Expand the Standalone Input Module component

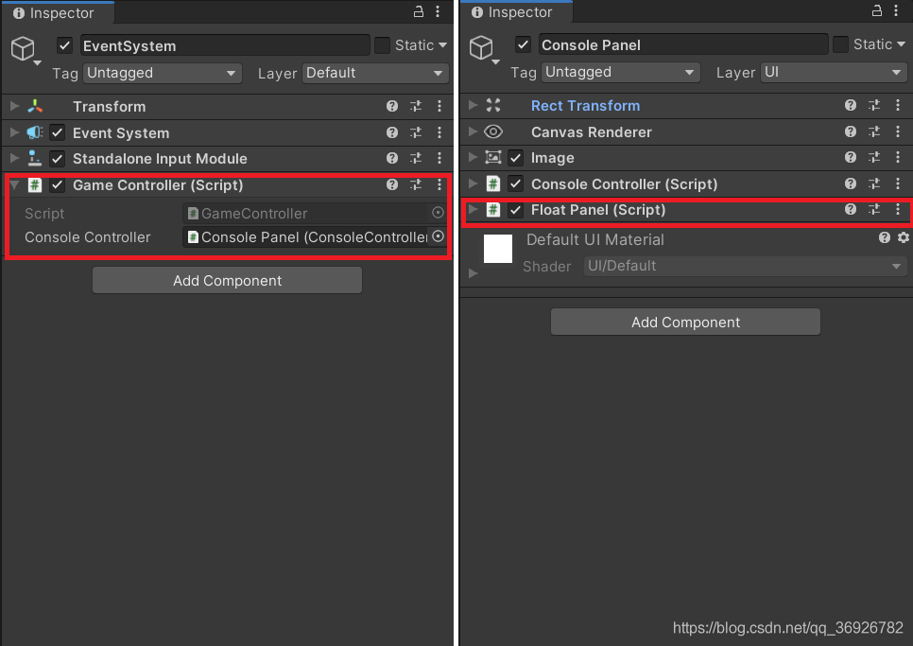click(14, 158)
